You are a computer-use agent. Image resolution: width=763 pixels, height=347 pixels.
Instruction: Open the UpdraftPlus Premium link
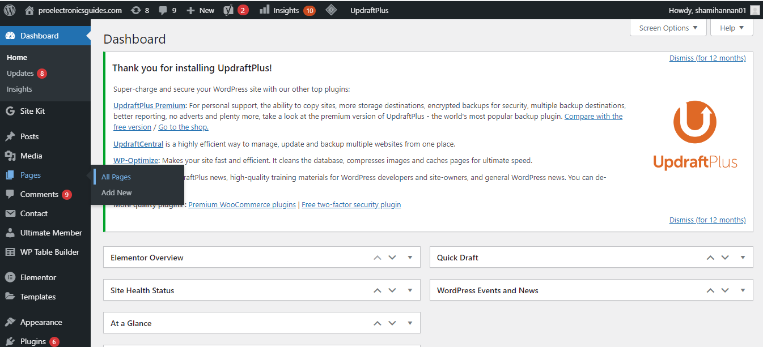point(149,106)
